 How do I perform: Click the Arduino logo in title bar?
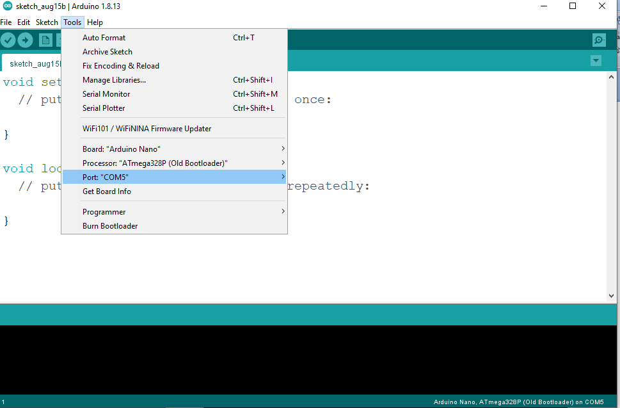(x=8, y=6)
